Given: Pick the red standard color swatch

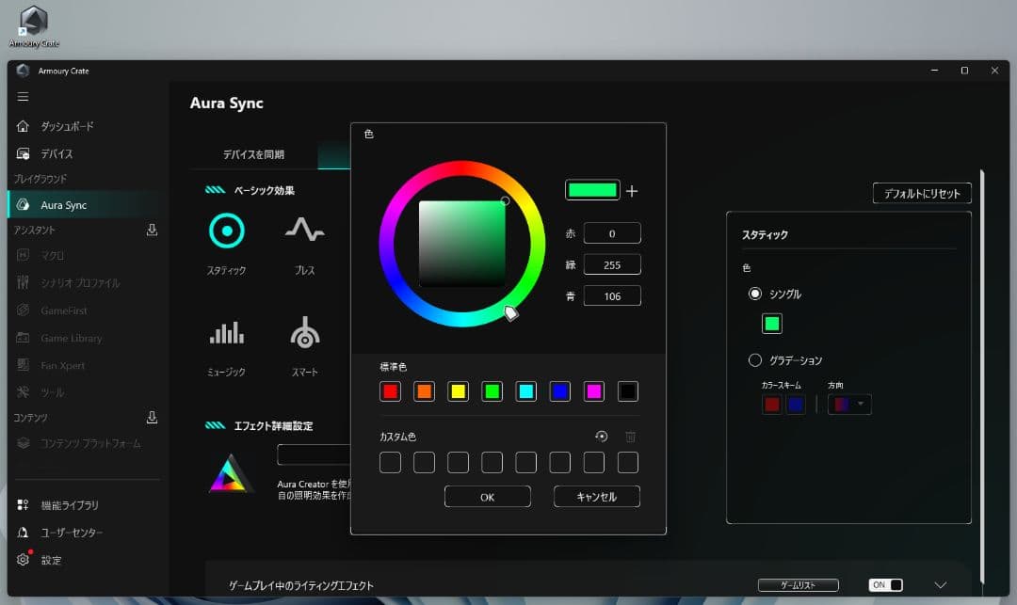Looking at the screenshot, I should pyautogui.click(x=390, y=391).
